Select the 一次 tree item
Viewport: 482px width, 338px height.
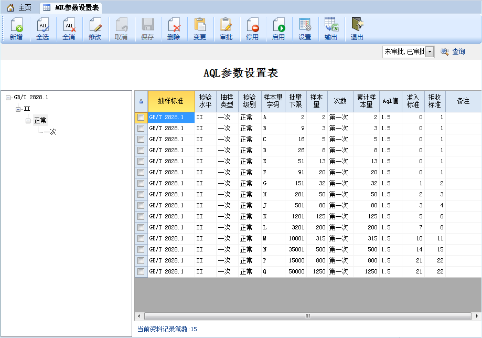coord(50,132)
